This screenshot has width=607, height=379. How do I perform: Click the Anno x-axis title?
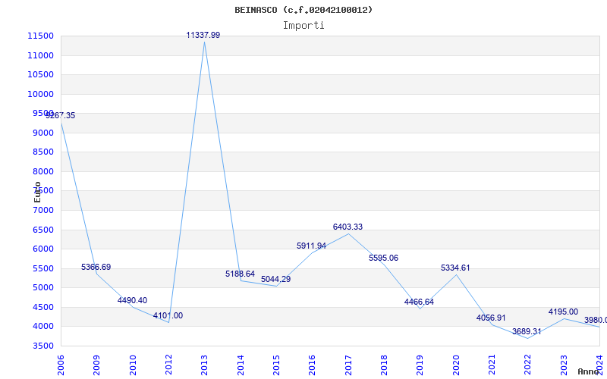click(x=589, y=371)
